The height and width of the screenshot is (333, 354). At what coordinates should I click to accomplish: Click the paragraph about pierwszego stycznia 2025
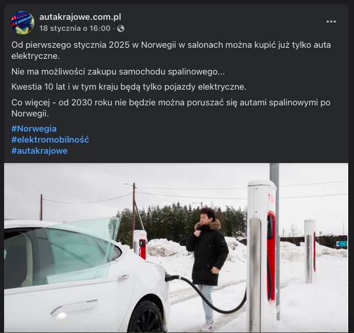point(171,51)
